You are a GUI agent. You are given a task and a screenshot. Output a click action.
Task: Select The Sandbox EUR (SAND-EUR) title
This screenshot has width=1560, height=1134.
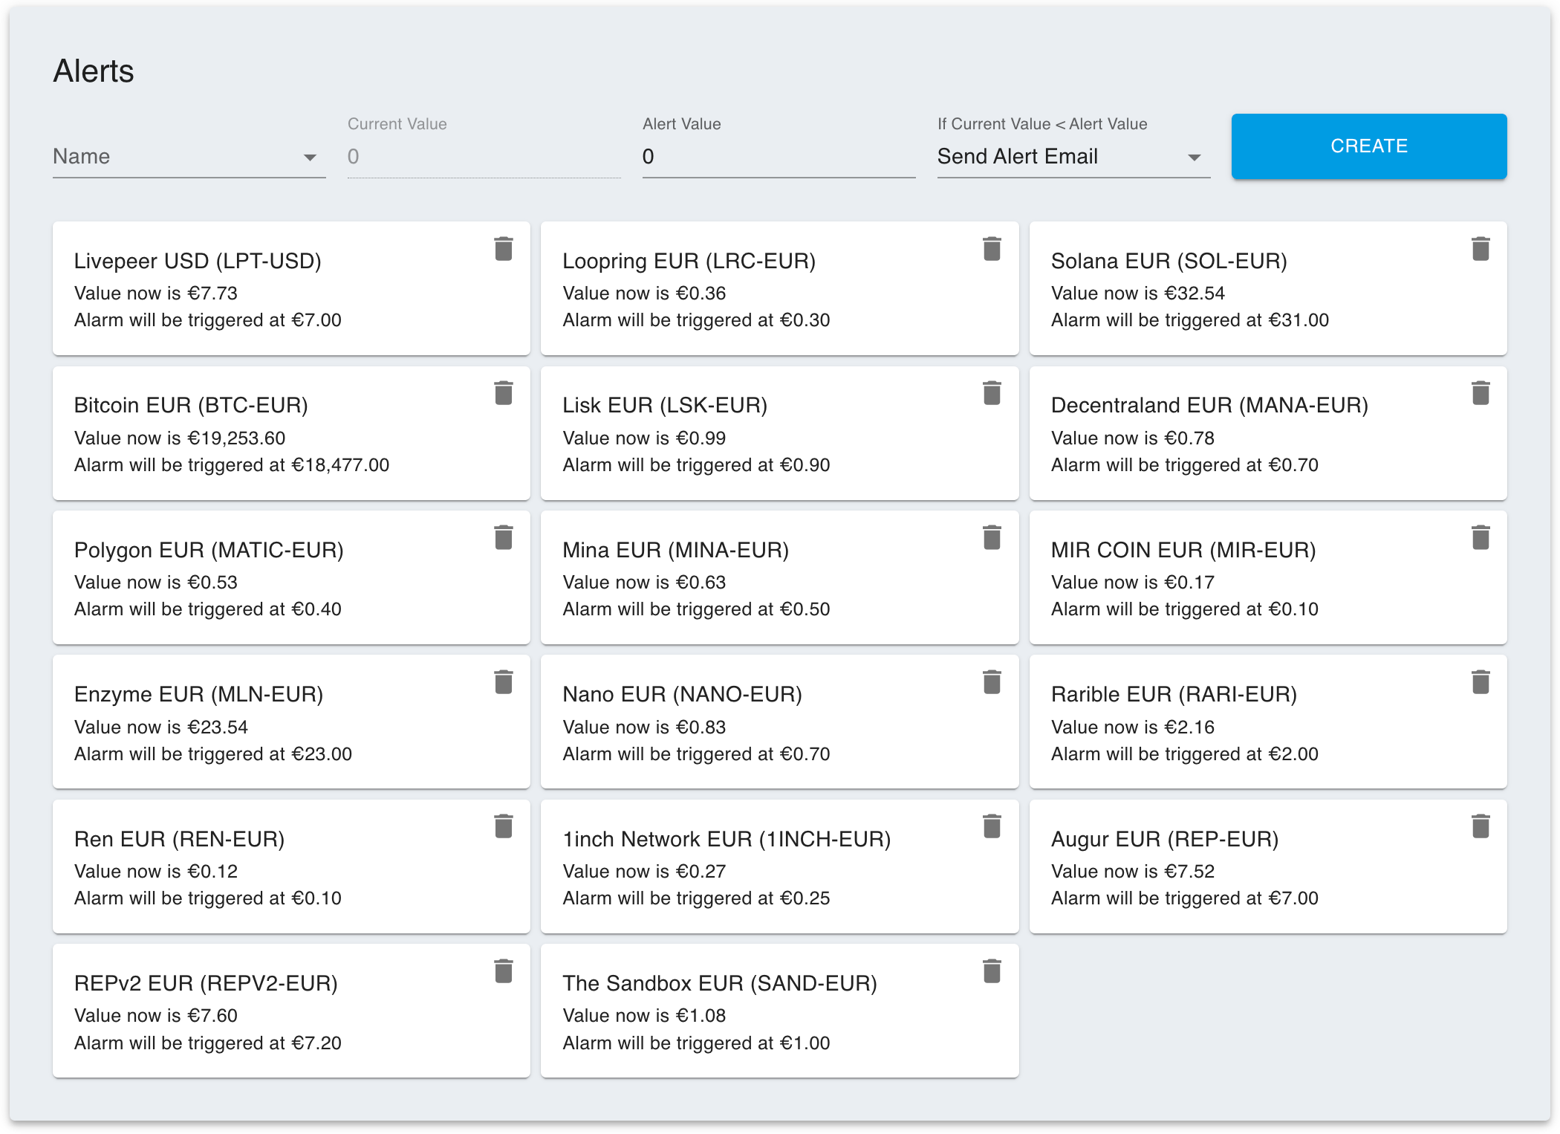click(720, 984)
